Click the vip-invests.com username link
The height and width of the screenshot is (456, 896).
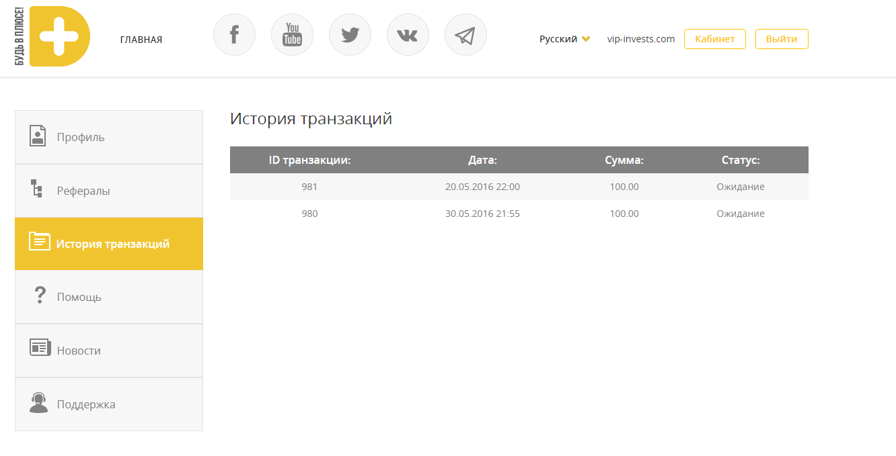[x=640, y=39]
